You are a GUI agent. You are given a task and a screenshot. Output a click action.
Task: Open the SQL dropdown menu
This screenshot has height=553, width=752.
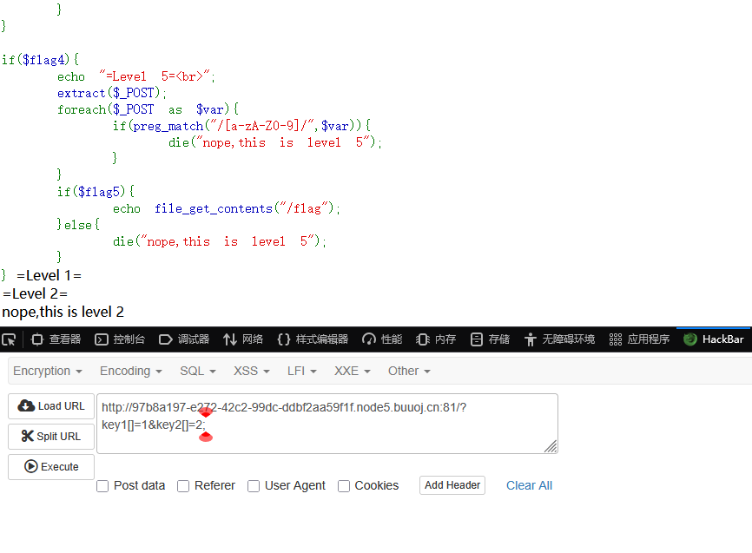tap(196, 371)
